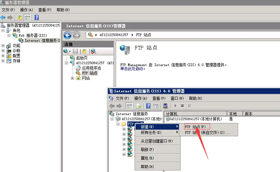Click the start (play) button in IIS 6.0 toolbar
This screenshot has width=280, height=172.
[175, 106]
